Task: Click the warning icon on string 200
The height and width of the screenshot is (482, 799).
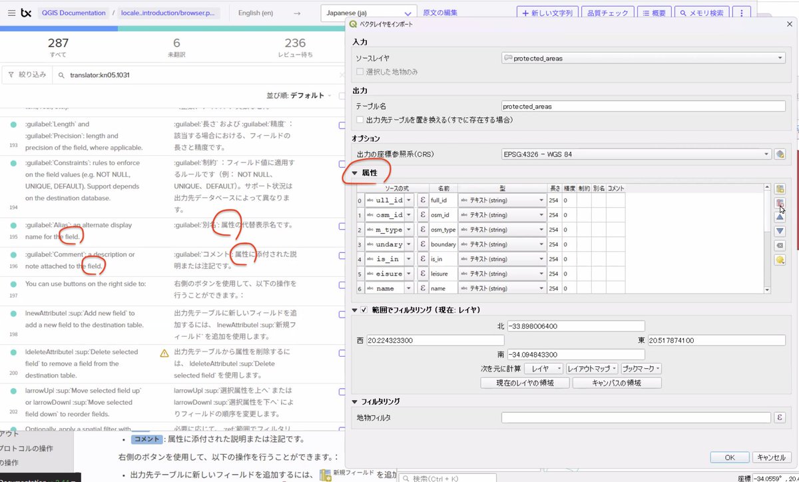Action: pos(164,353)
